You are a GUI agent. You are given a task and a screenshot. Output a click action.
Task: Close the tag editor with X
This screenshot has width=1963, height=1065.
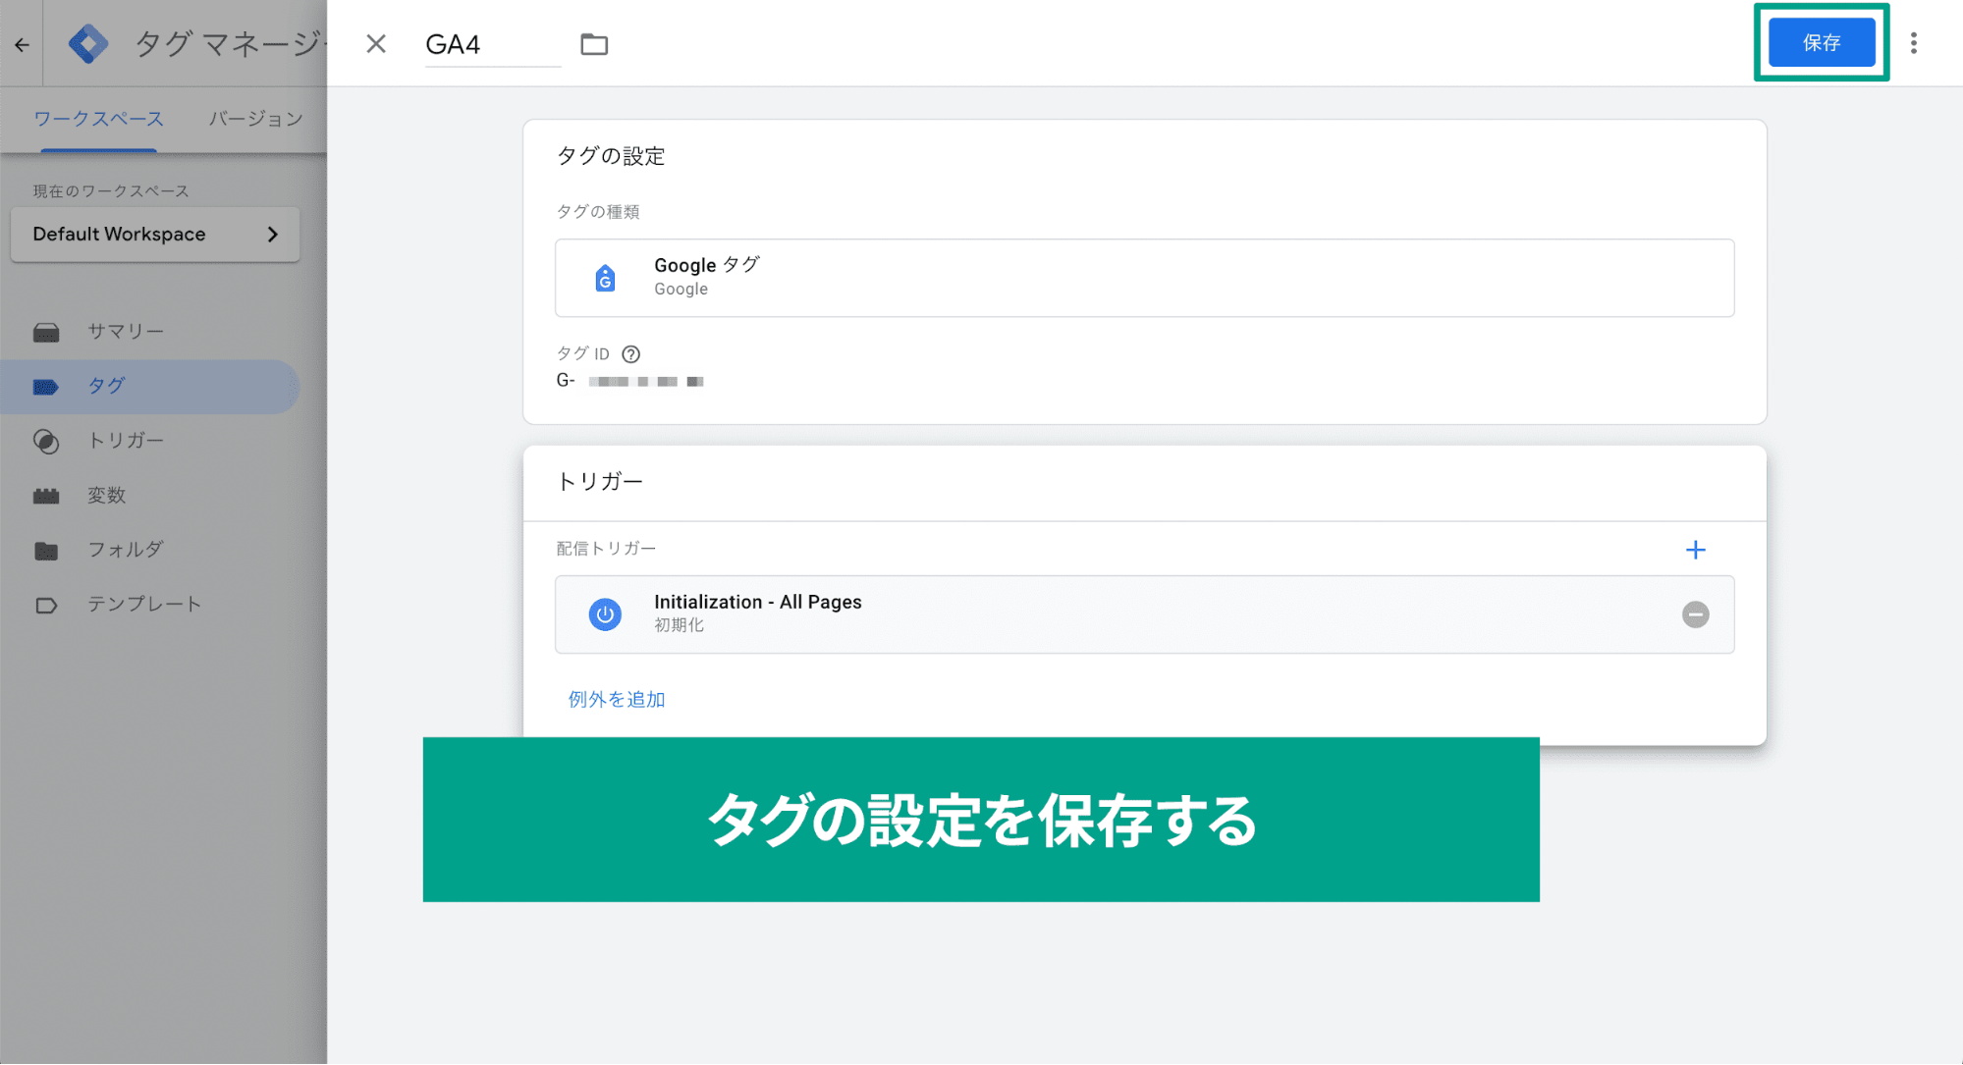tap(376, 44)
